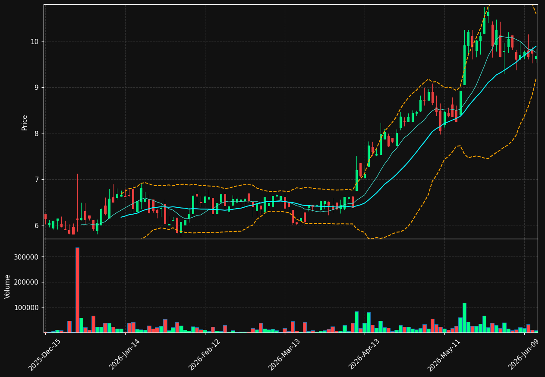
Task: Click the 2025-Dec-15 date label
Action: click(x=44, y=355)
